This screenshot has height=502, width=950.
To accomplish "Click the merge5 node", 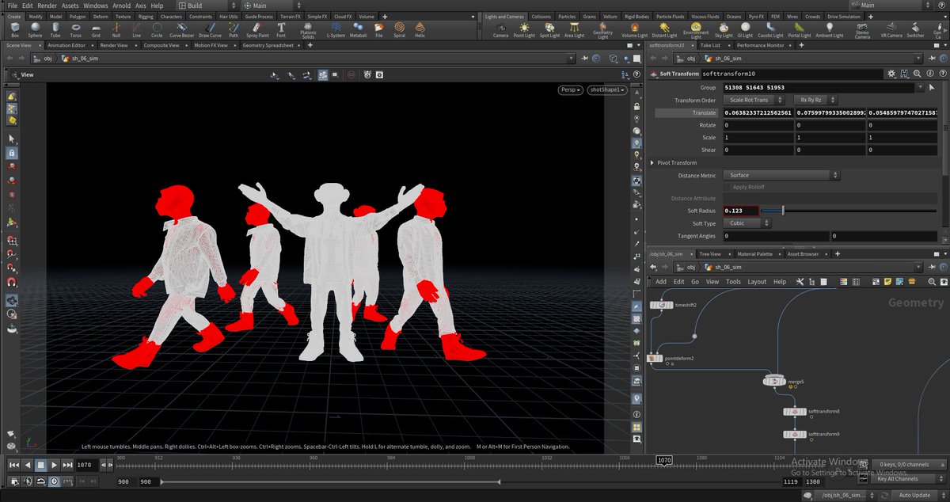I will coord(774,382).
